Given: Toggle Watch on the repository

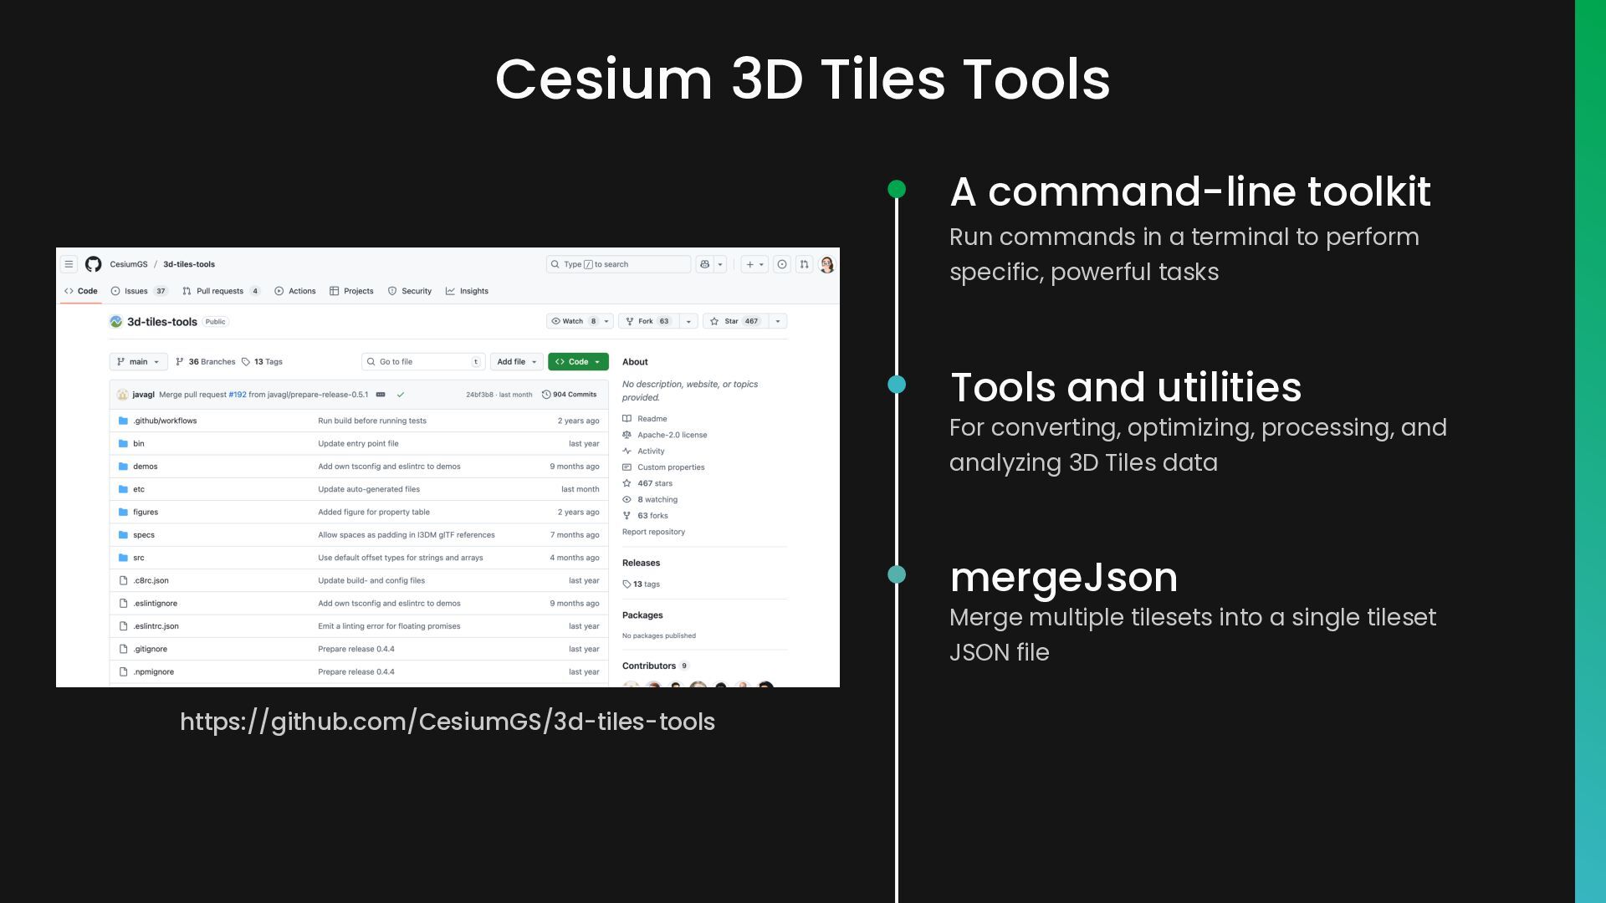Looking at the screenshot, I should [573, 321].
